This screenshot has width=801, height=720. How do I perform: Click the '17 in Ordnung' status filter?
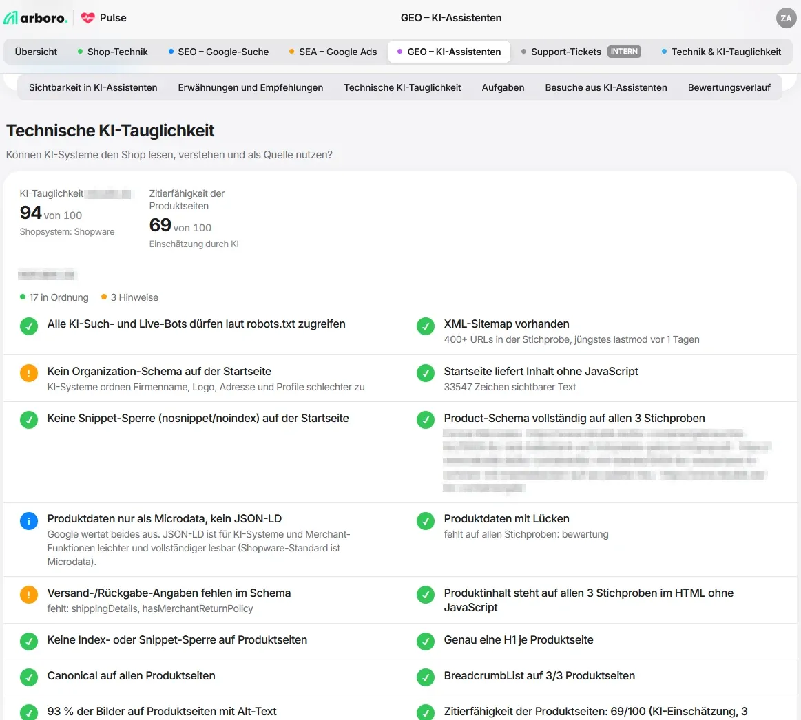pos(54,297)
